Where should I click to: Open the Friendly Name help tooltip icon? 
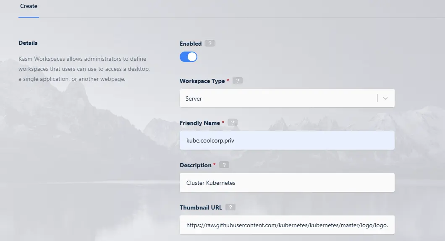233,123
